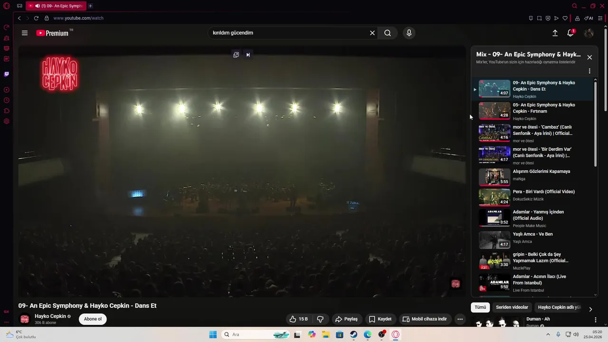This screenshot has width=608, height=342.
Task: Dislike the video thumbs-down button
Action: tap(320, 319)
